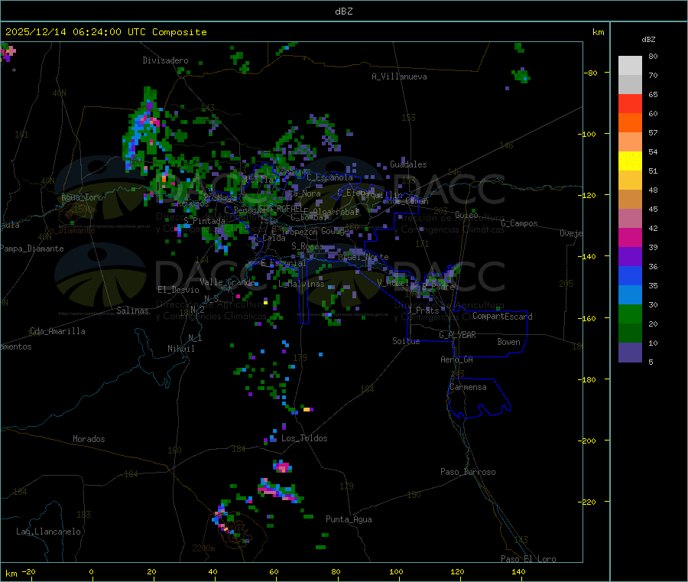Image resolution: width=688 pixels, height=582 pixels.
Task: Select the red 65 dBZ legend color
Action: click(x=630, y=104)
